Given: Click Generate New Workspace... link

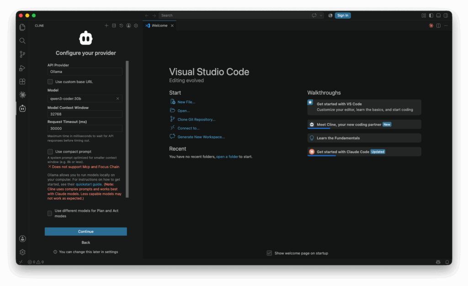Looking at the screenshot, I should (201, 137).
